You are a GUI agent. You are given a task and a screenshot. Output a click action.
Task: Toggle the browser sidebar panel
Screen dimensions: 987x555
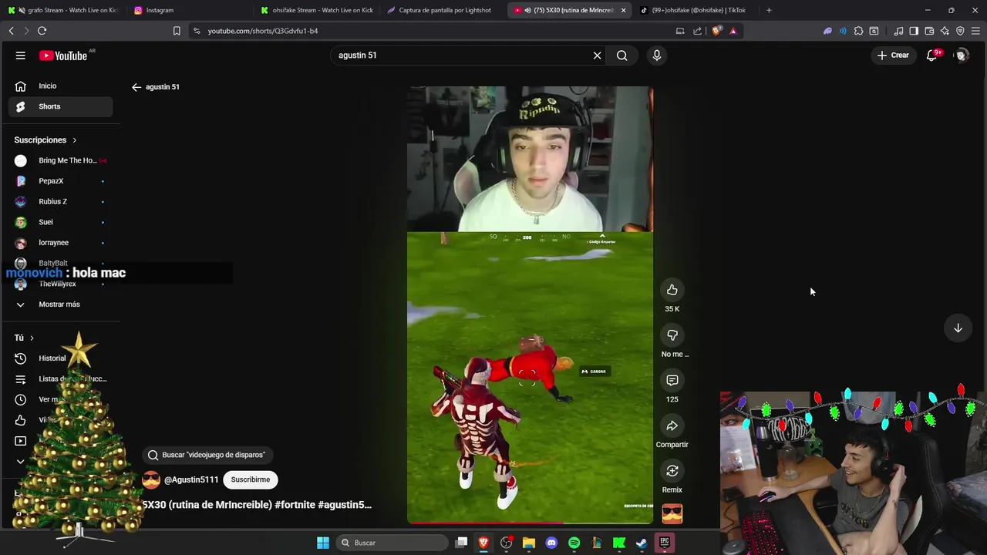914,31
